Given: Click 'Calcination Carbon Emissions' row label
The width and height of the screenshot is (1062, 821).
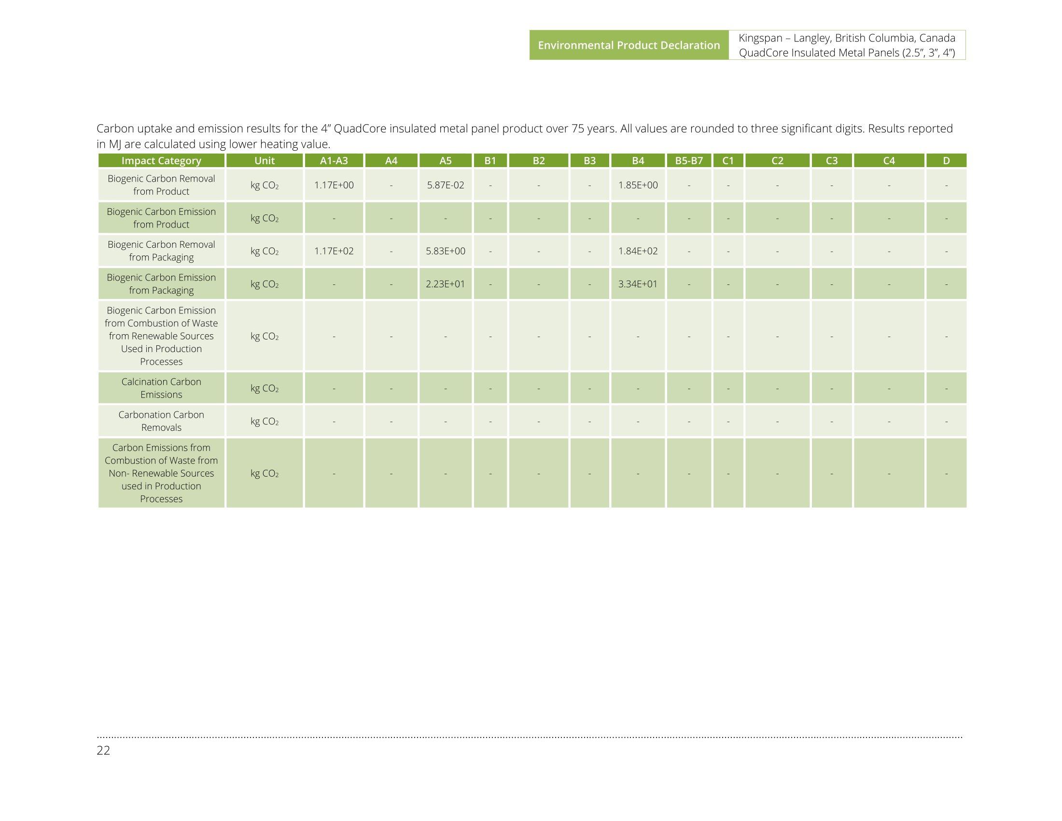Looking at the screenshot, I should [161, 388].
